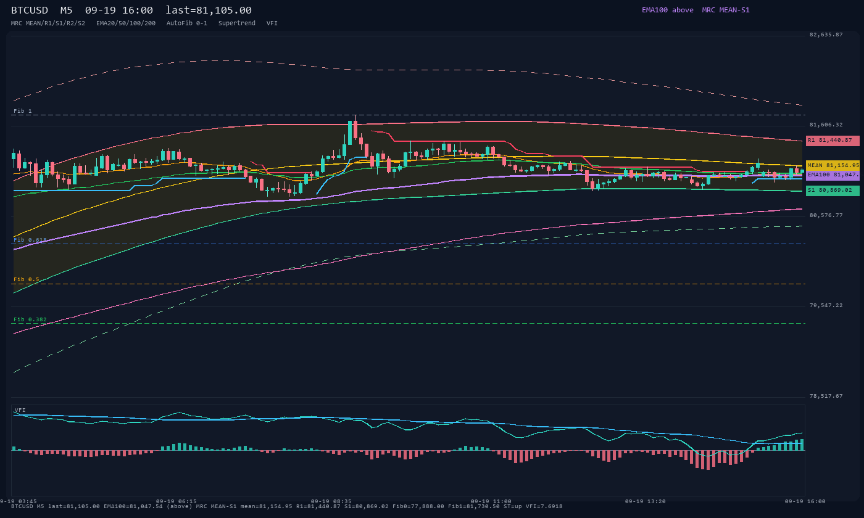Click the 'EMA100 above' status text
Viewport: 864px width, 518px height.
pos(668,10)
